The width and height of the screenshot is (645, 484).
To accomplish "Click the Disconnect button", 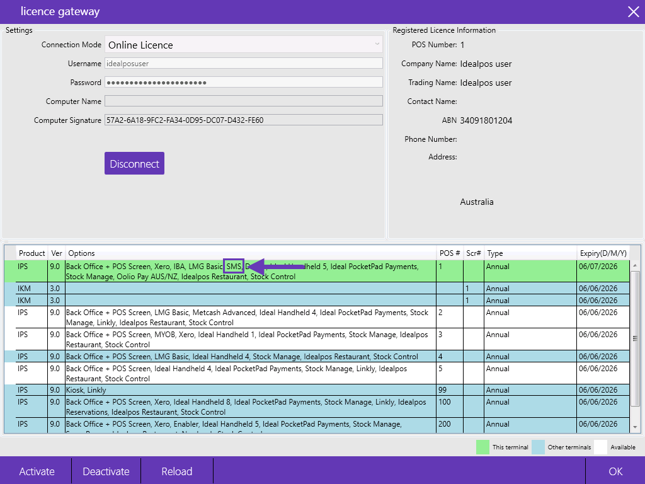I will tap(135, 163).
